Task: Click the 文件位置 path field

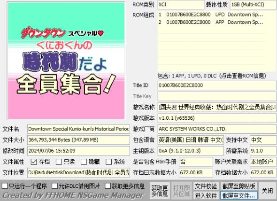Action: click(78, 172)
